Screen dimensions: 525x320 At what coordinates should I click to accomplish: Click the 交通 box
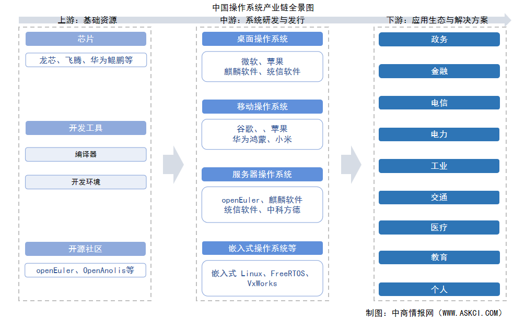[x=439, y=198]
